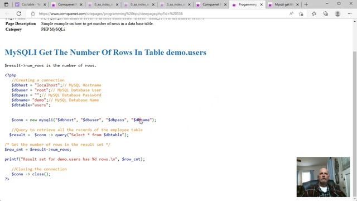Click the printf Result set line
This screenshot has height=201, width=357.
point(75,159)
